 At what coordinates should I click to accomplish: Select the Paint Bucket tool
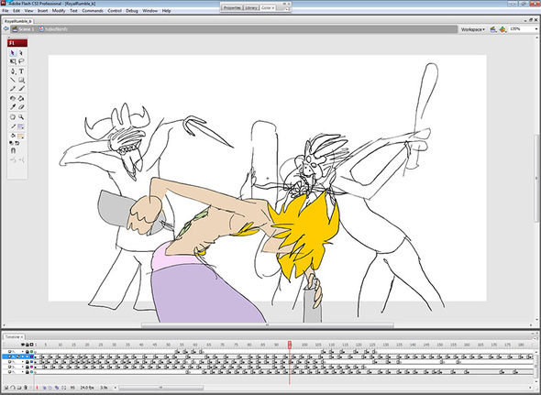tap(21, 99)
